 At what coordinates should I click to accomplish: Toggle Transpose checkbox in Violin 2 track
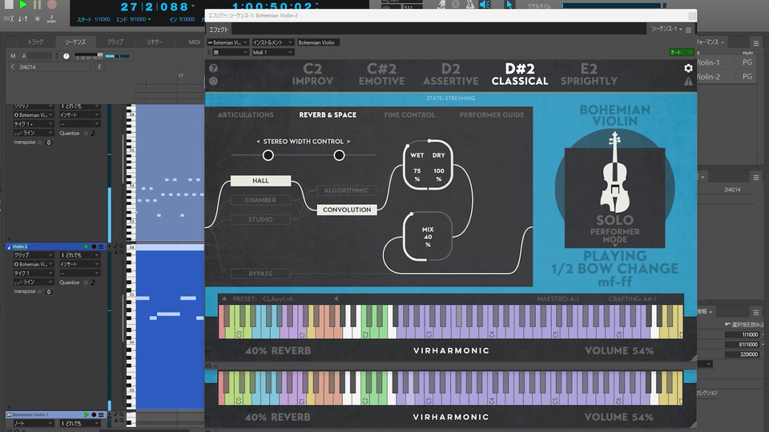click(40, 291)
